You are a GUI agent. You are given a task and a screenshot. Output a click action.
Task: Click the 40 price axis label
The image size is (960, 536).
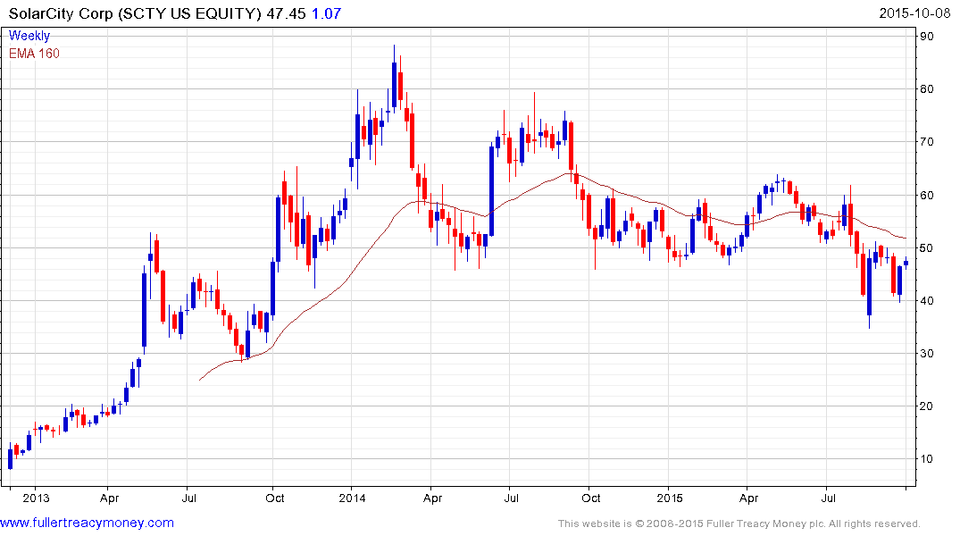pos(927,301)
